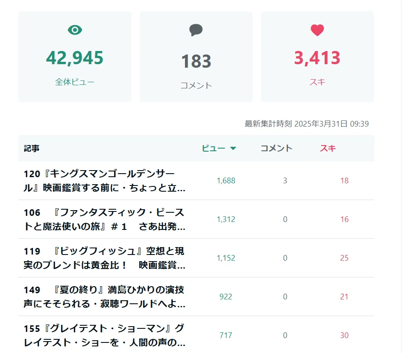Image resolution: width=402 pixels, height=353 pixels.
Task: Click the red heart likes icon
Action: 317,30
